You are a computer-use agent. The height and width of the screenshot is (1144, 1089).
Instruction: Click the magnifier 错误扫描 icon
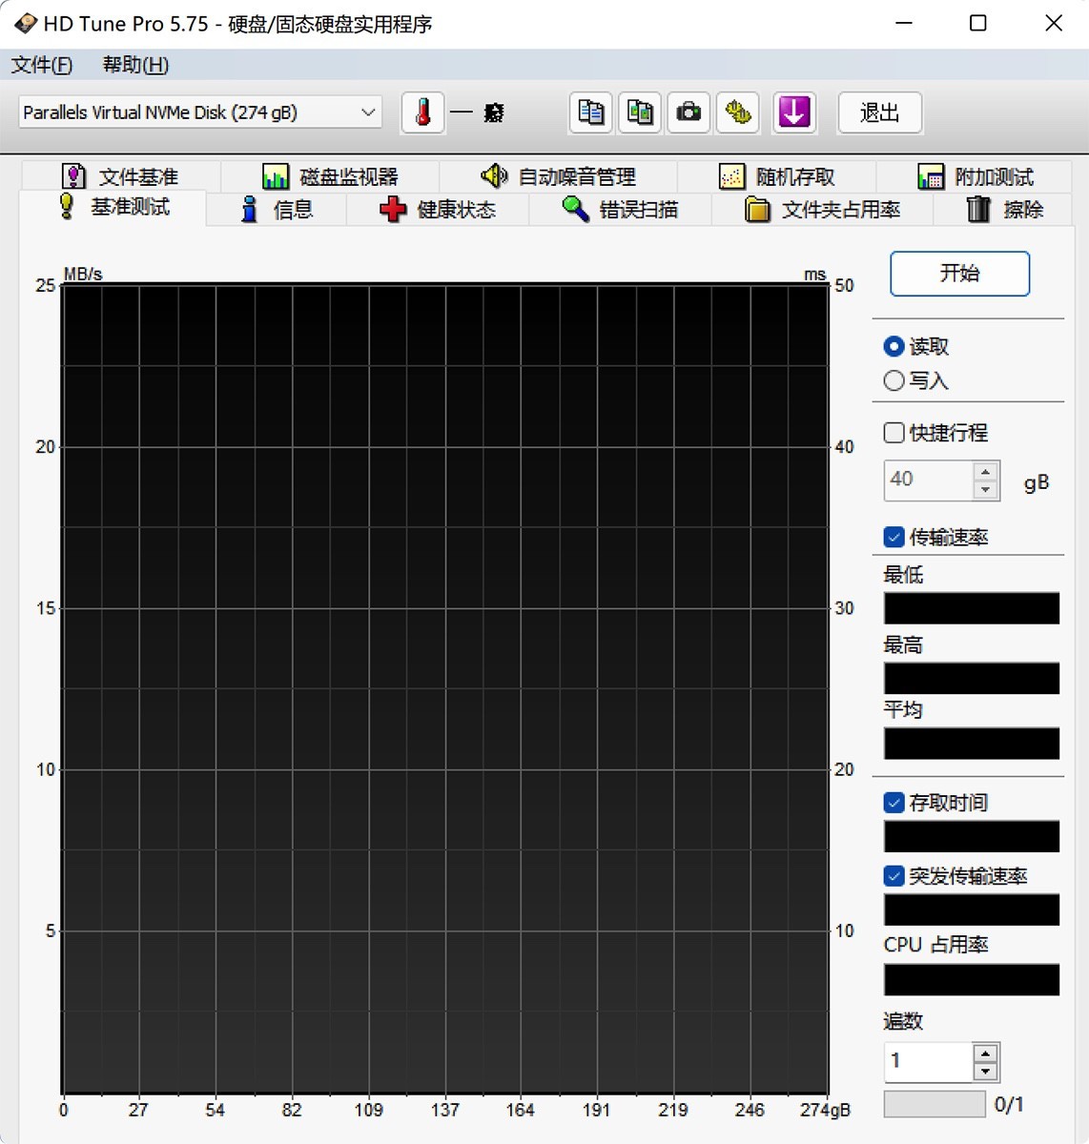pos(575,208)
